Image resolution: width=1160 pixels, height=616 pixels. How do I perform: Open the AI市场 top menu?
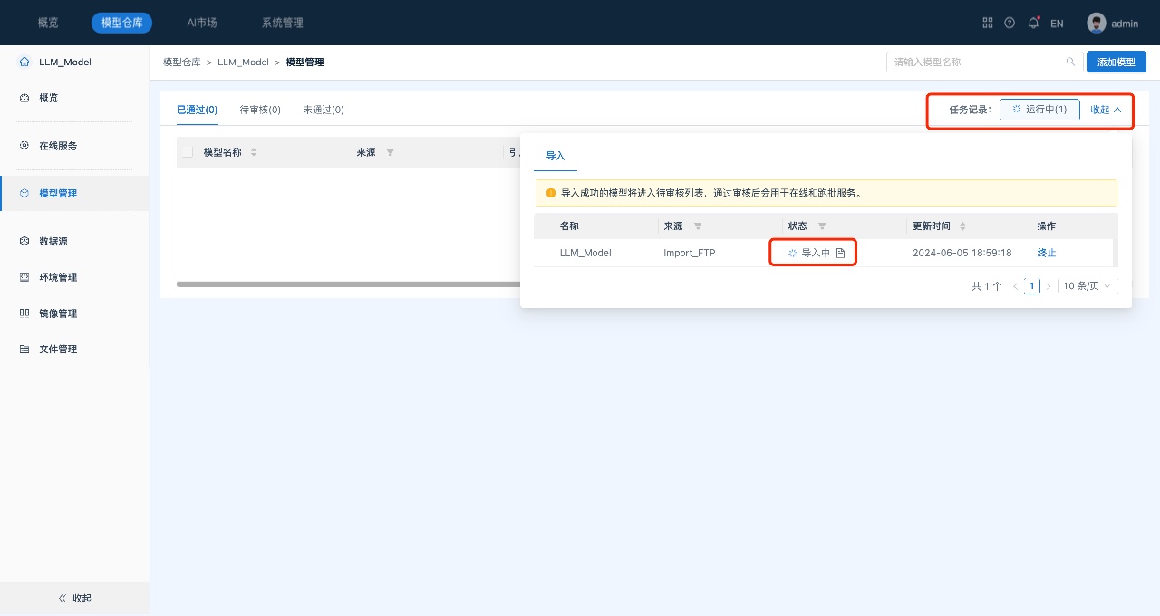pyautogui.click(x=202, y=23)
